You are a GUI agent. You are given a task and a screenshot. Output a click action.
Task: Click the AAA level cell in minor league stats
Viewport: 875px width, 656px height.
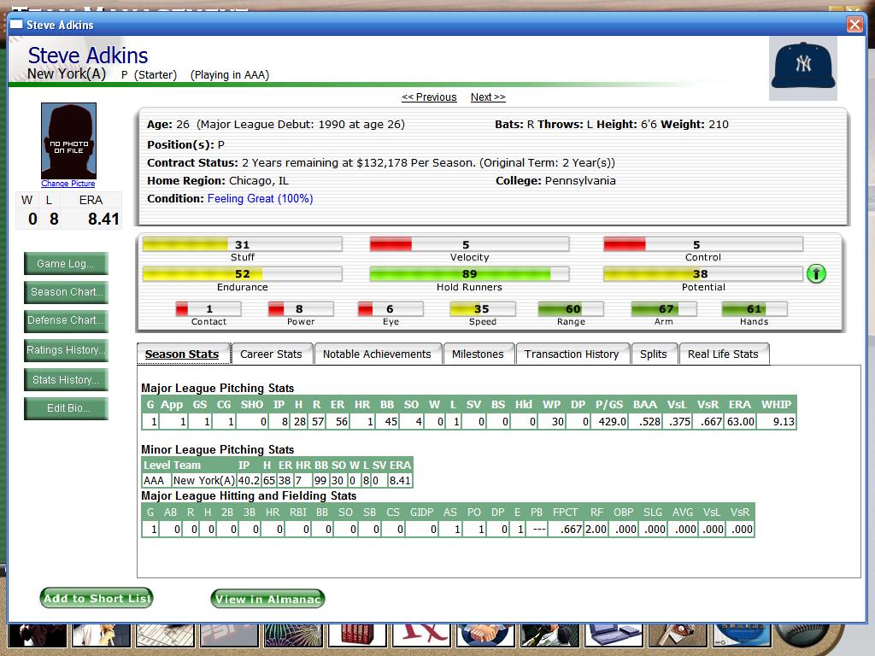(x=156, y=480)
